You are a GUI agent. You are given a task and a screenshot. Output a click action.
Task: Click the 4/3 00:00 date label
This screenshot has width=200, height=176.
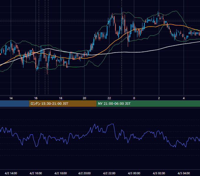[x=134, y=173]
